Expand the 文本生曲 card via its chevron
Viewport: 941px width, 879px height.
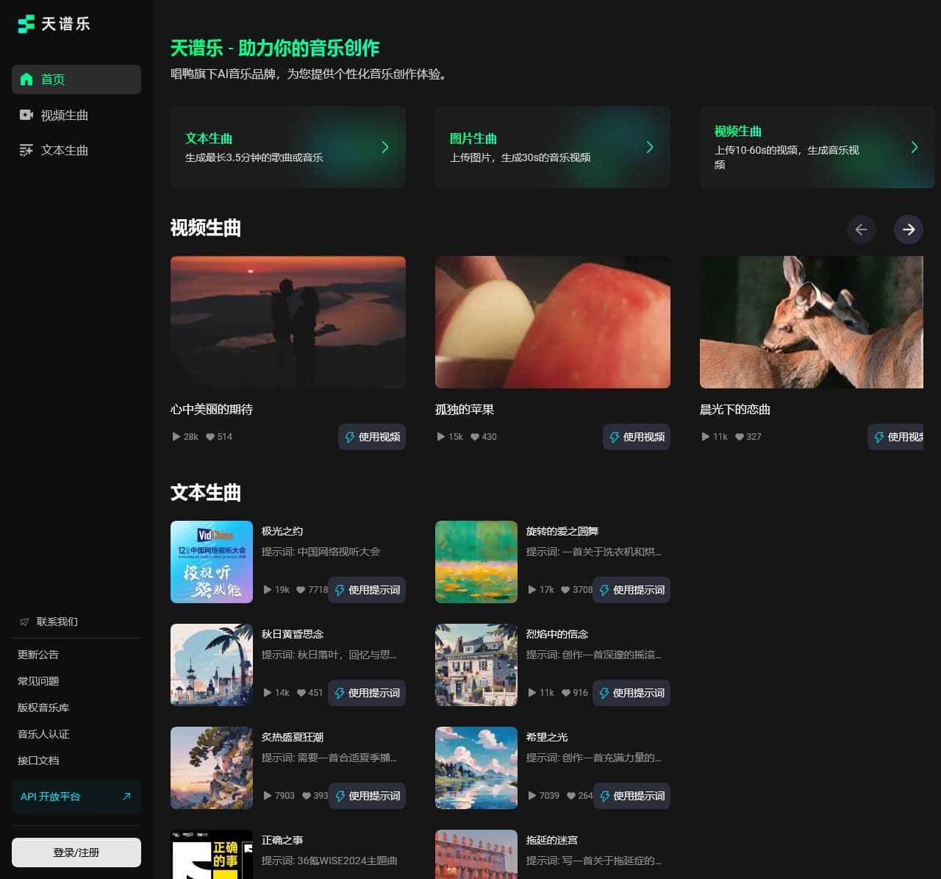[x=385, y=147]
